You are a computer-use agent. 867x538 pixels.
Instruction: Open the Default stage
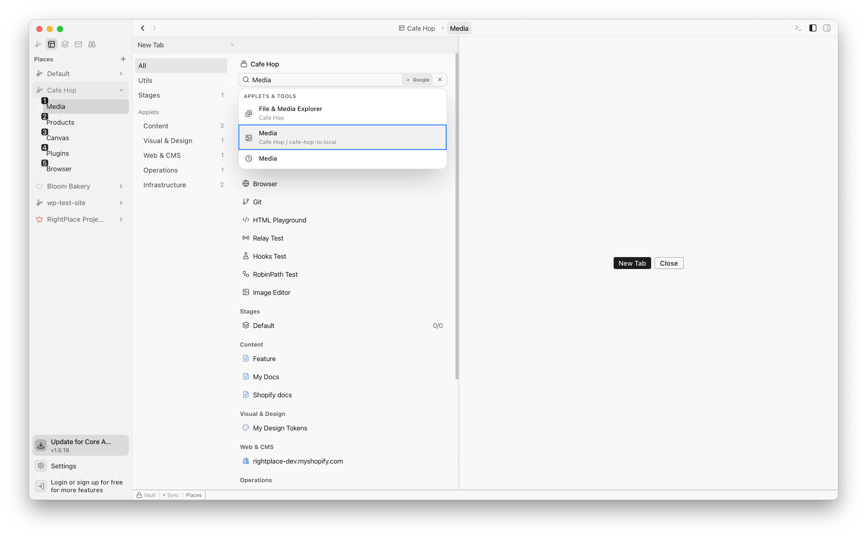point(342,326)
